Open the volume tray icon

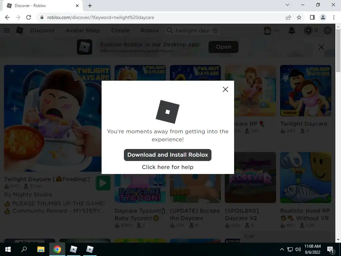(x=298, y=249)
